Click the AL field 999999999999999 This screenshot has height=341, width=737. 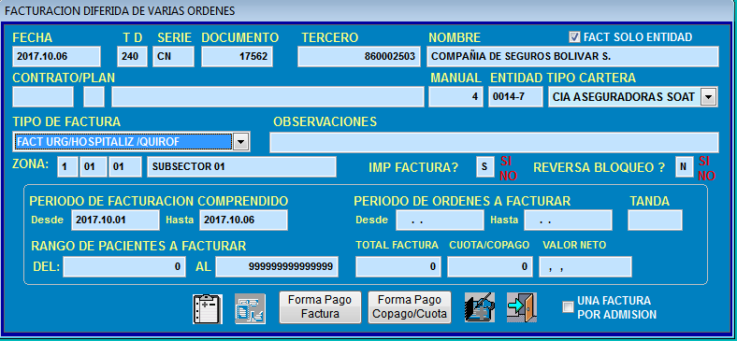coord(277,267)
